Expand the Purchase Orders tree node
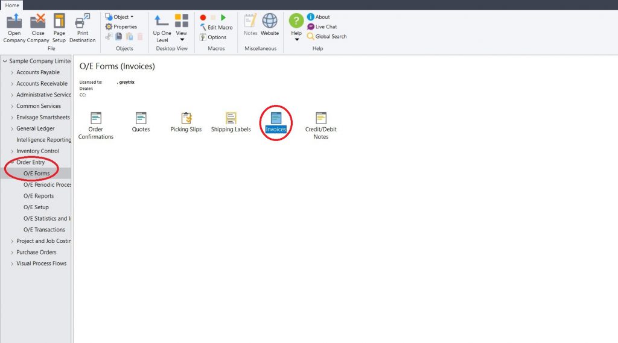This screenshot has height=343, width=618. point(12,253)
